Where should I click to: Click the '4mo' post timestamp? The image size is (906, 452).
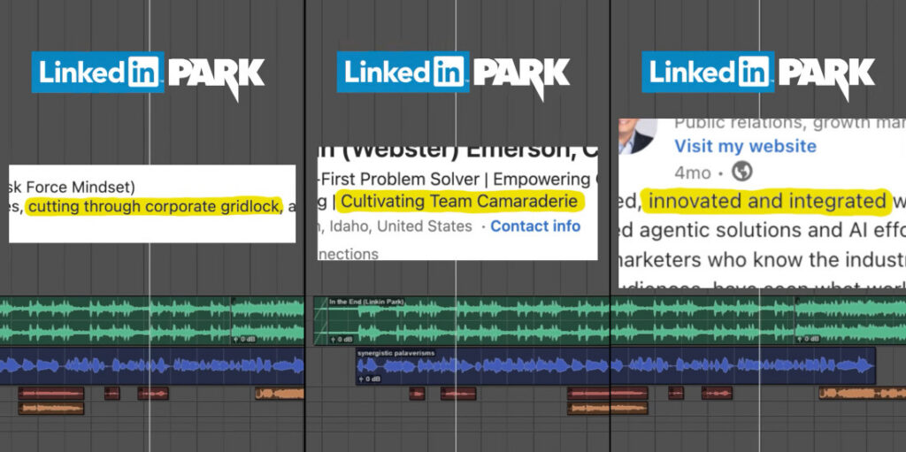pos(694,172)
